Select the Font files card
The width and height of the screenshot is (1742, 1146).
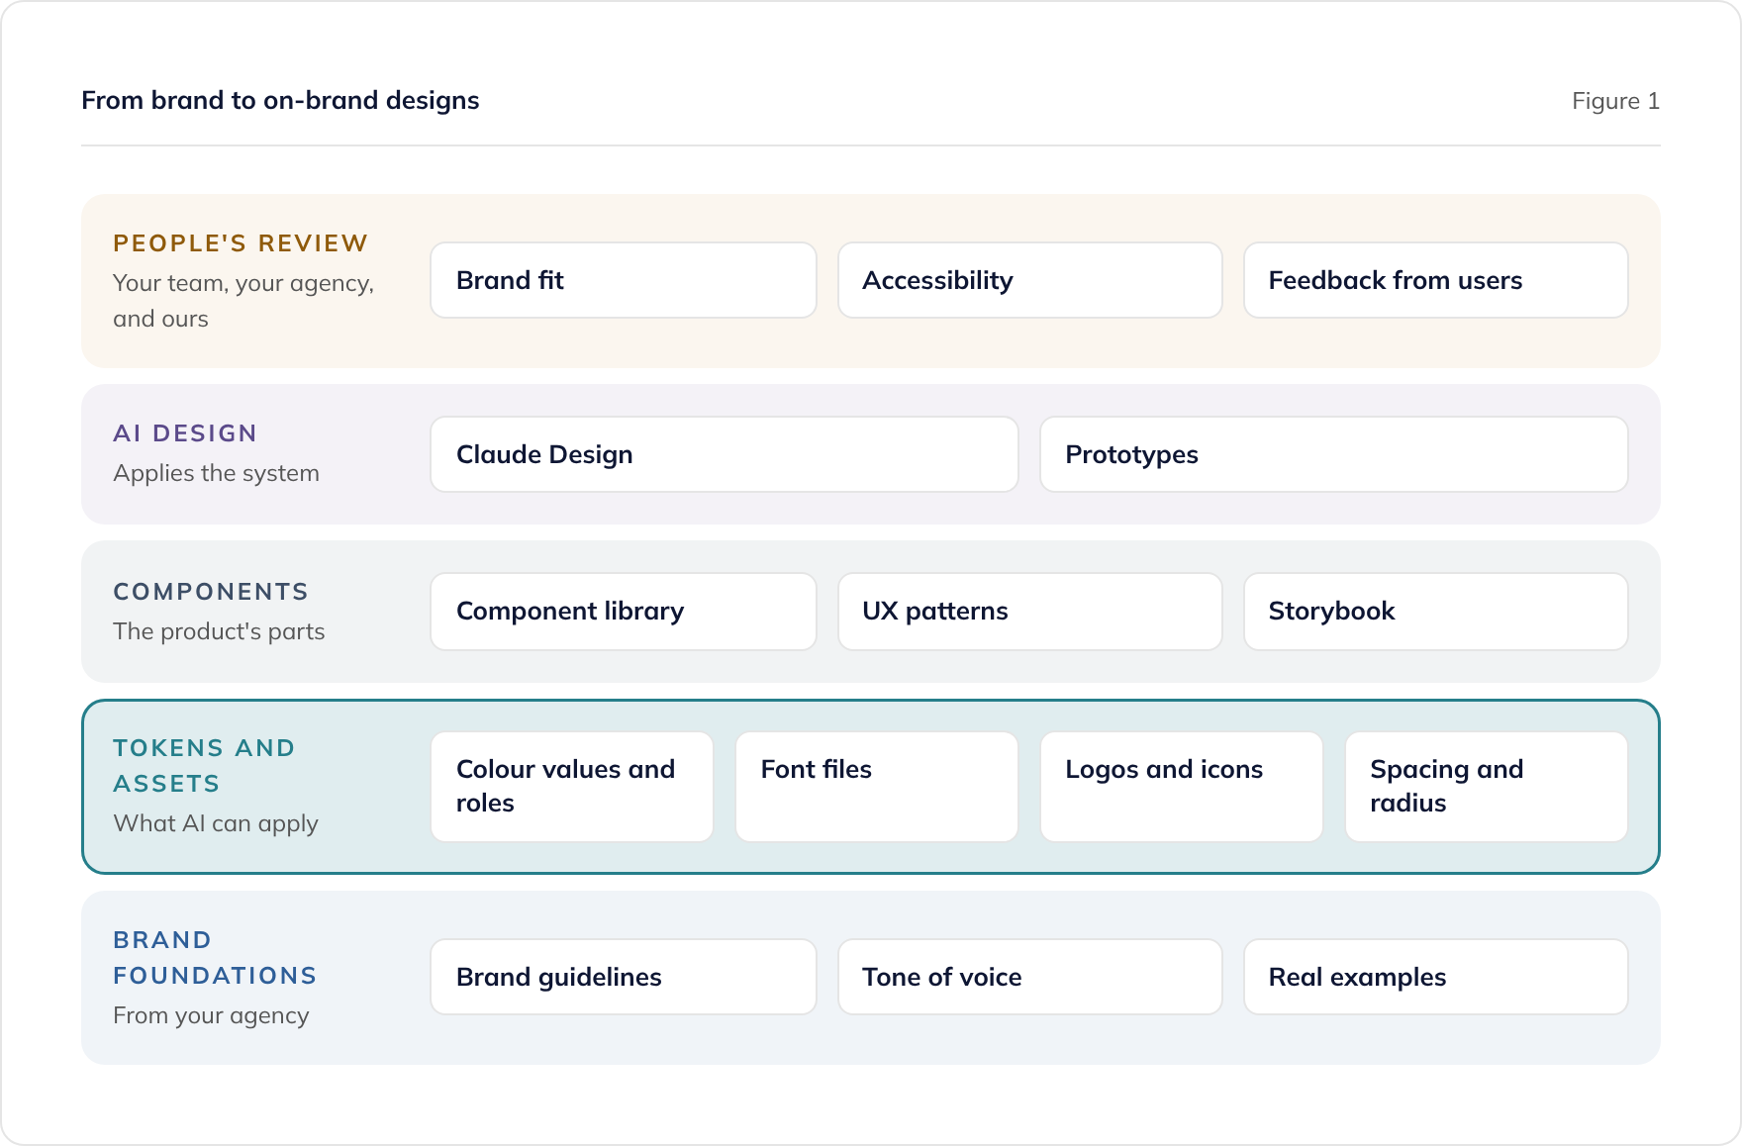(877, 787)
